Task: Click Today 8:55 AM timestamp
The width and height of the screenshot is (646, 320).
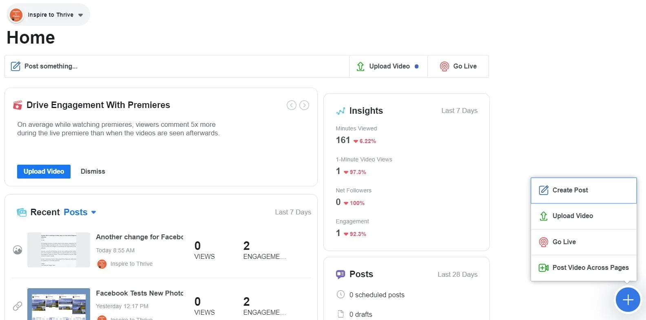Action: pos(115,250)
